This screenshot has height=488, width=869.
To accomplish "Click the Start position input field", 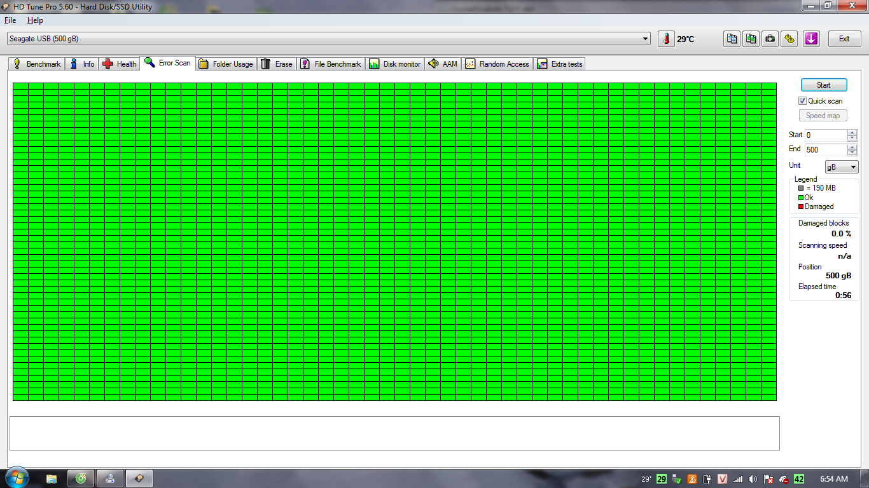I will tap(826, 135).
